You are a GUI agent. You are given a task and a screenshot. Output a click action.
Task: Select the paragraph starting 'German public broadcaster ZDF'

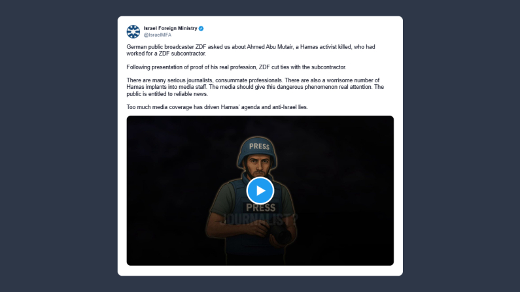click(251, 50)
